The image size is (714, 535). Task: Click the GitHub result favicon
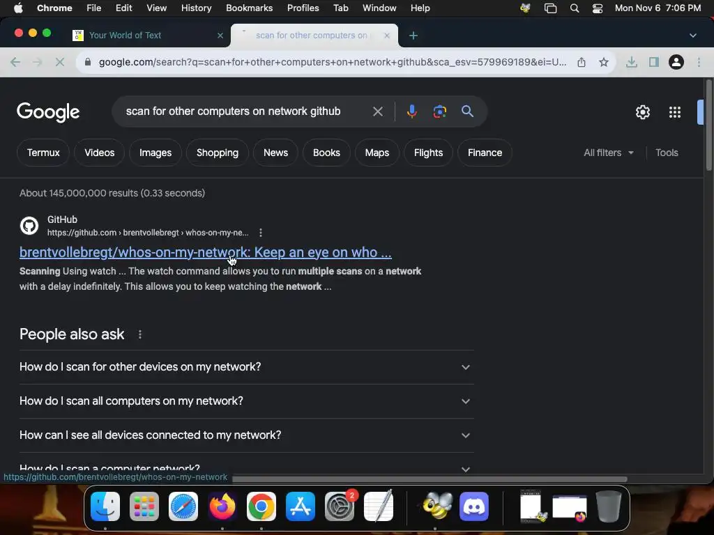29,226
